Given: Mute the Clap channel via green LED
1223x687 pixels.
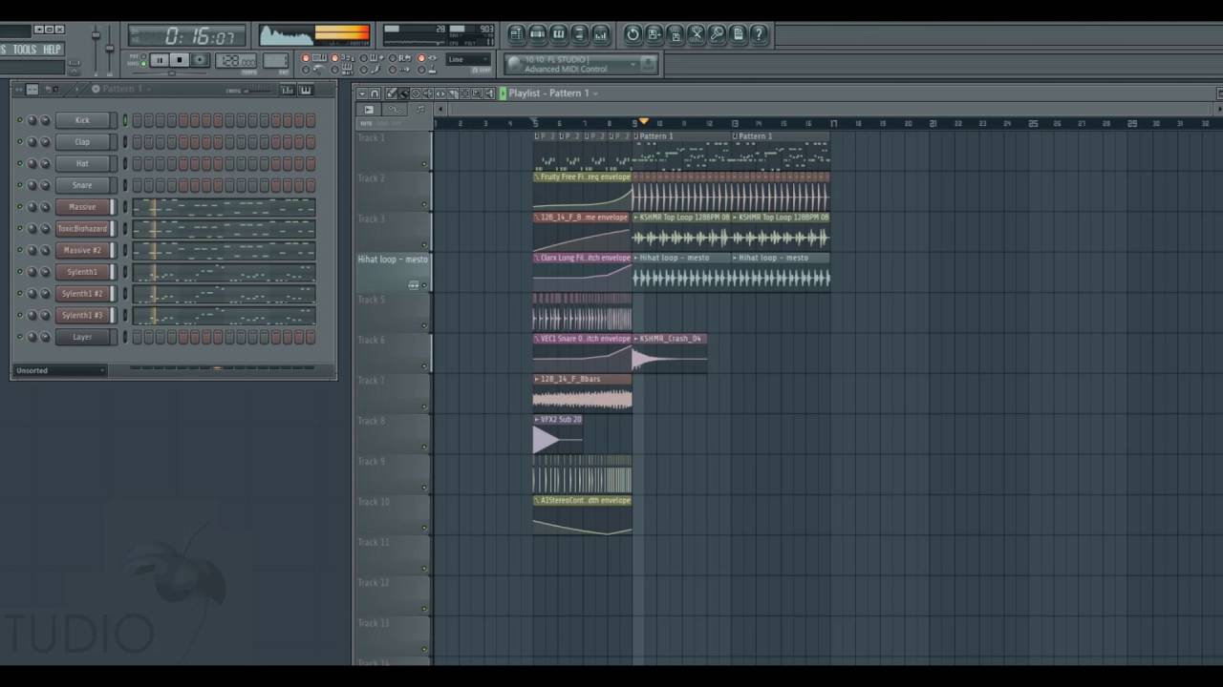Looking at the screenshot, I should point(19,142).
